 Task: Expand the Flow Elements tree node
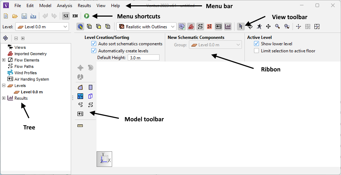tap(4, 60)
